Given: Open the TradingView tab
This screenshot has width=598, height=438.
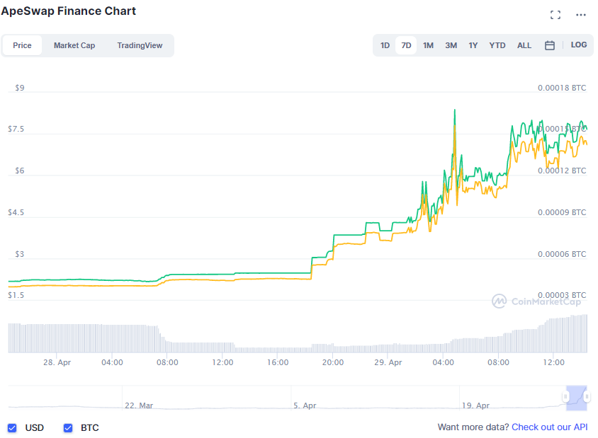Looking at the screenshot, I should click(x=140, y=45).
